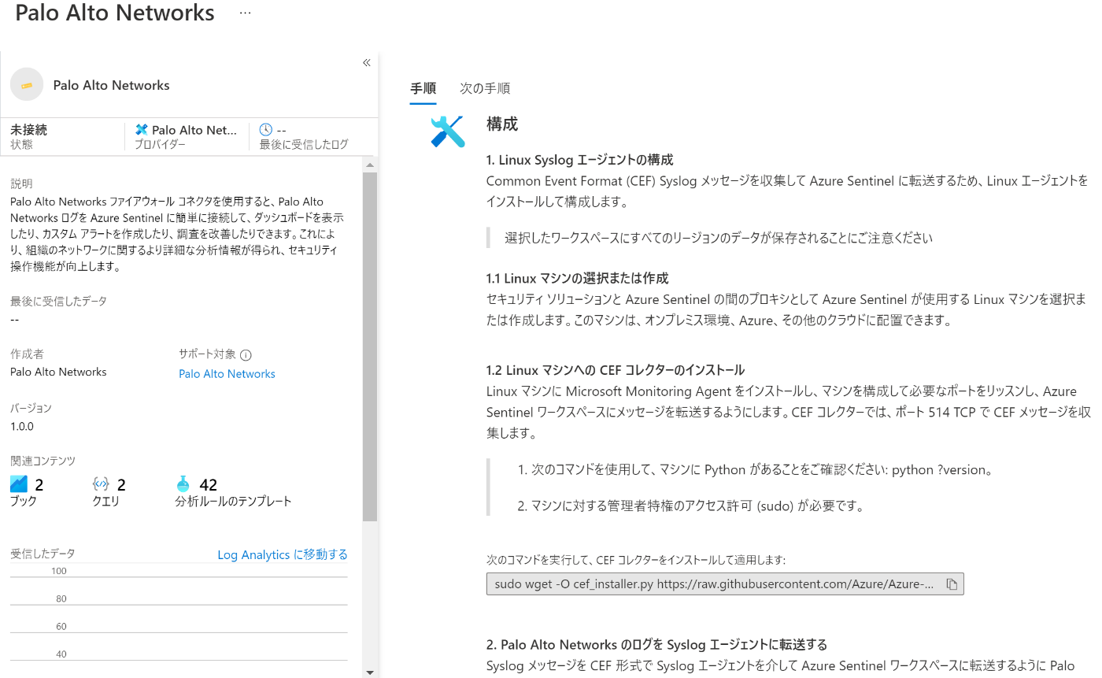Click the wrench tools icon beside 構成
This screenshot has width=1102, height=678.
(448, 131)
